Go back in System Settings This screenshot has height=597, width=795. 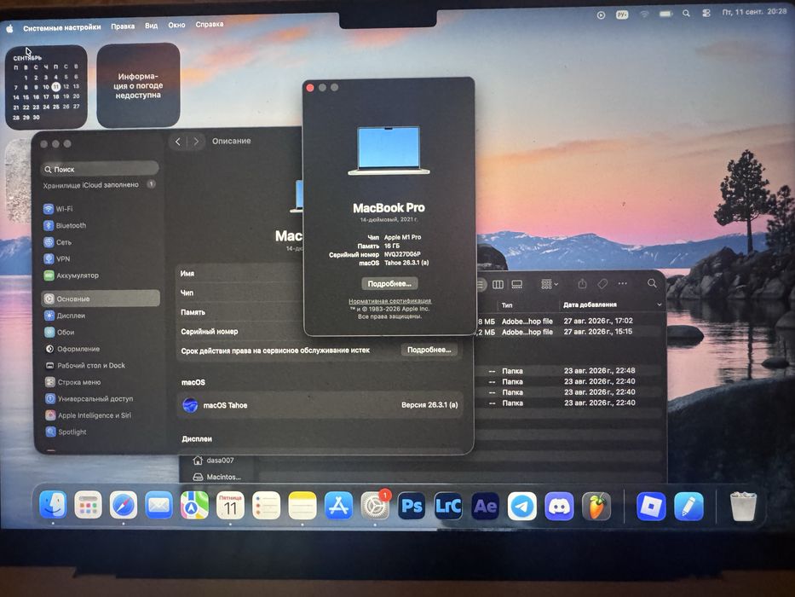178,142
